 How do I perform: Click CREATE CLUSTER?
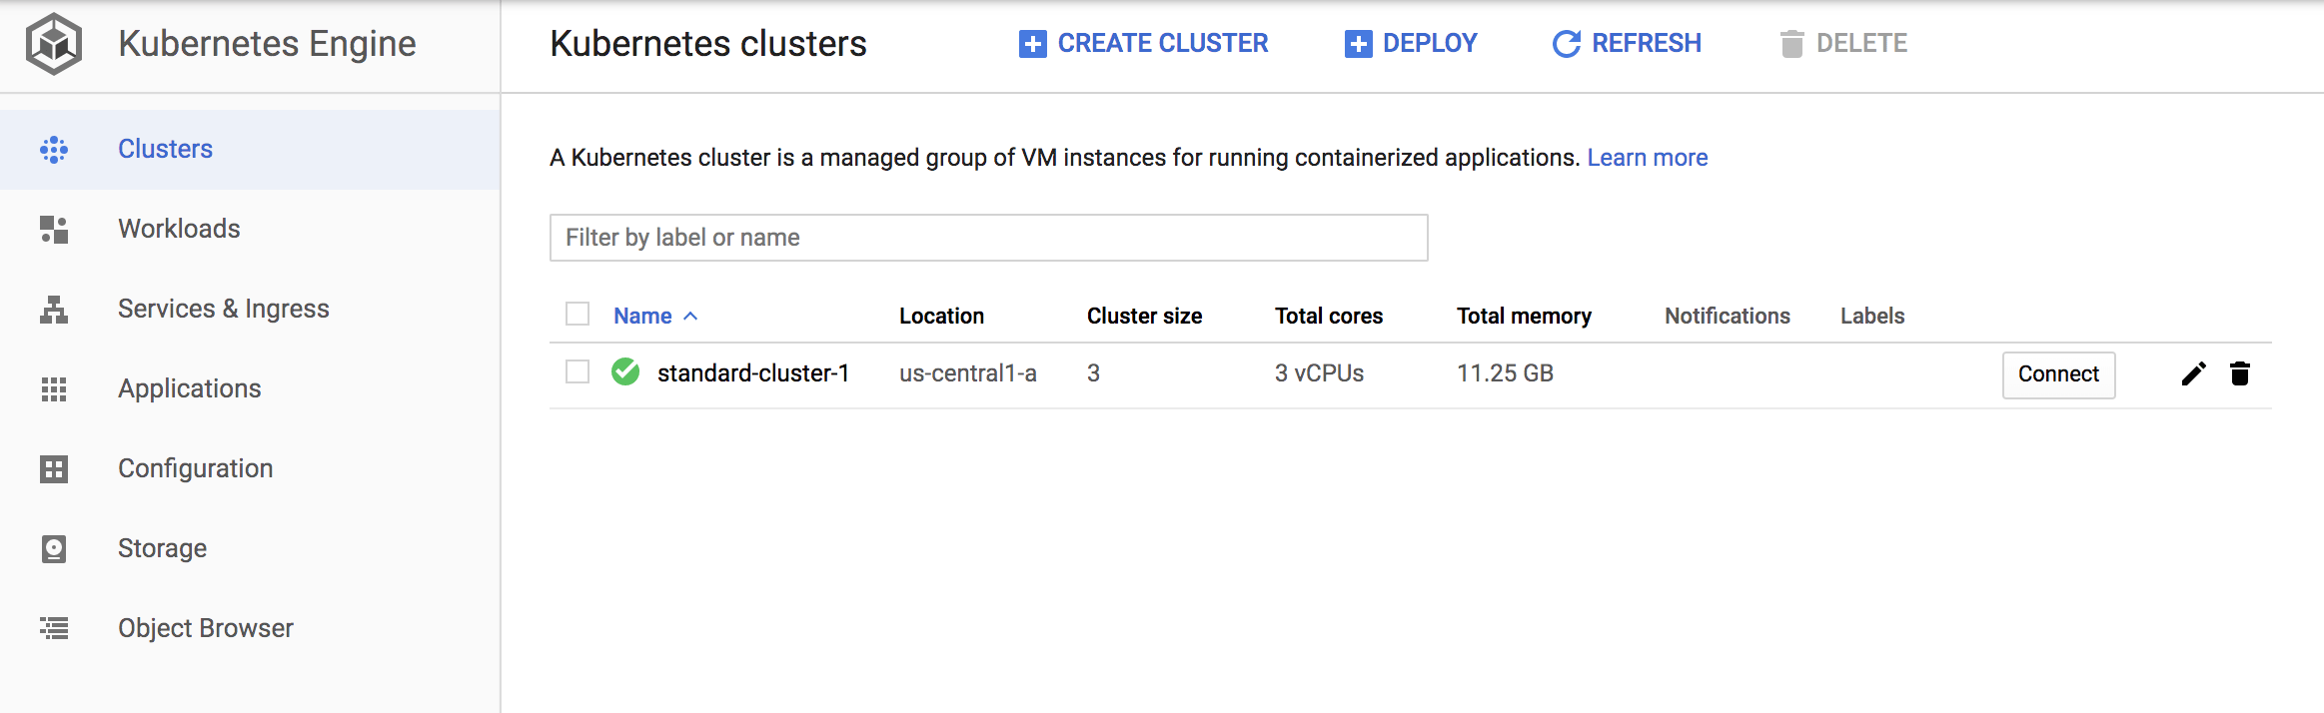(x=1143, y=43)
